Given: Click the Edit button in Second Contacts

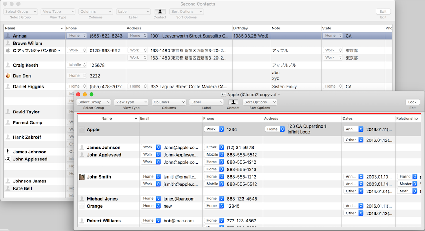Looking at the screenshot, I should 383,12.
